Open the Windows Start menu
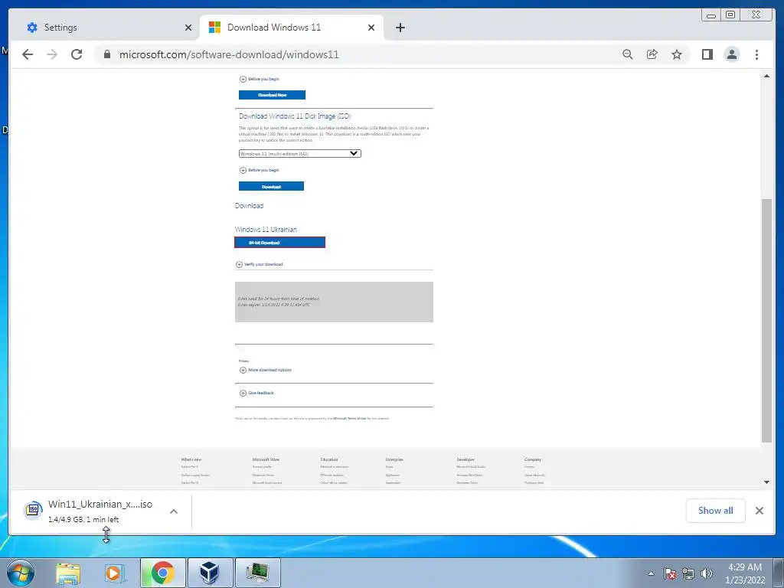Viewport: 784px width, 588px height. pos(20,573)
